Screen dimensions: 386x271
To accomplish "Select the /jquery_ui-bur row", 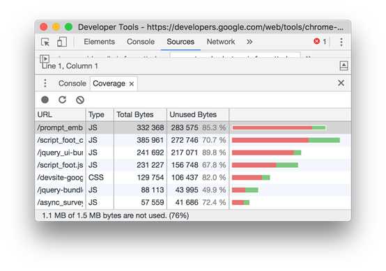I will 193,153.
